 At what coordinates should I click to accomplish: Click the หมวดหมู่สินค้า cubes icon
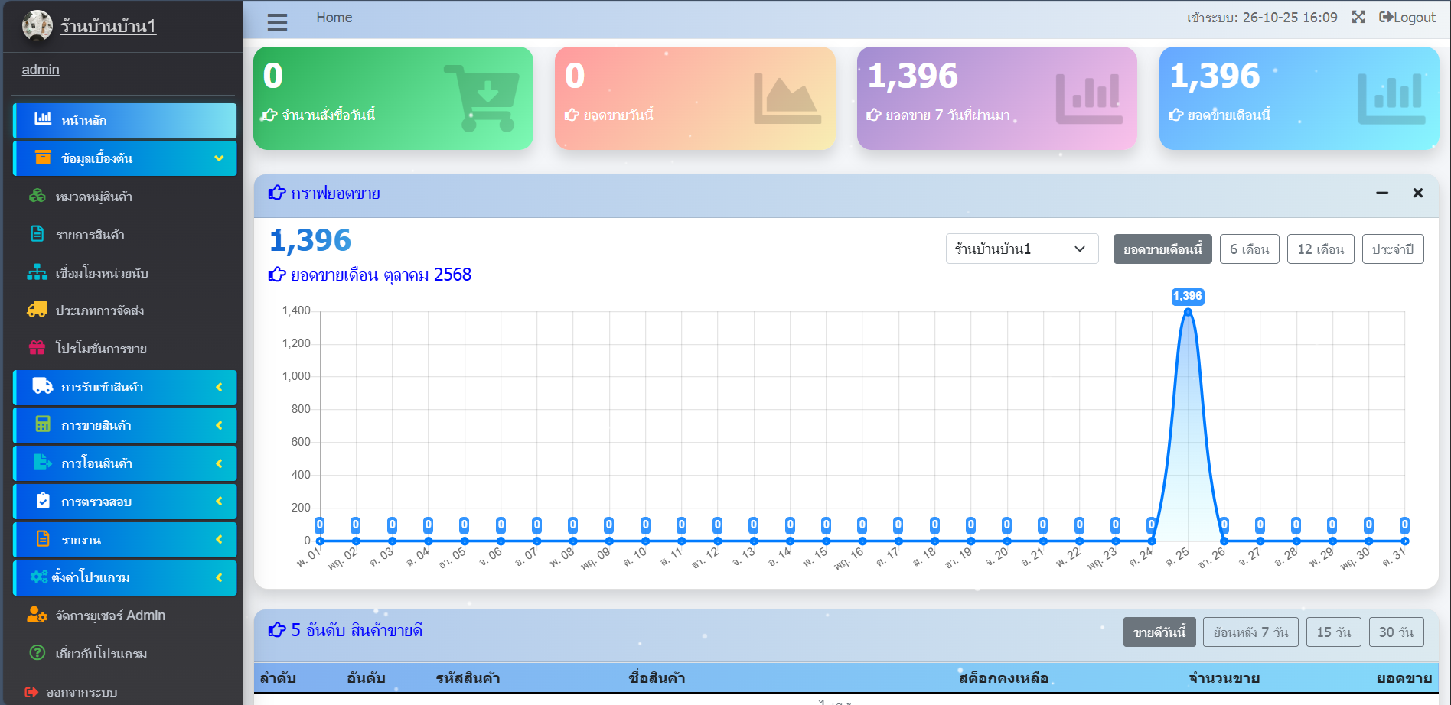pyautogui.click(x=37, y=197)
